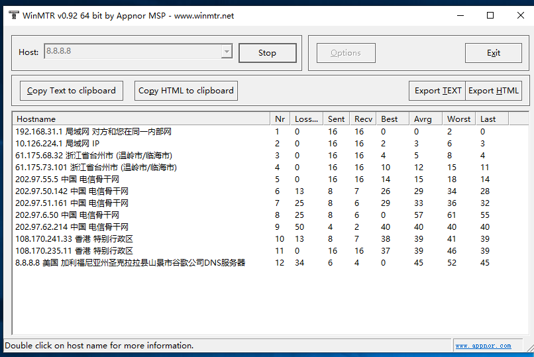534x357 pixels.
Task: Click the Loss... column header
Action: (307, 119)
